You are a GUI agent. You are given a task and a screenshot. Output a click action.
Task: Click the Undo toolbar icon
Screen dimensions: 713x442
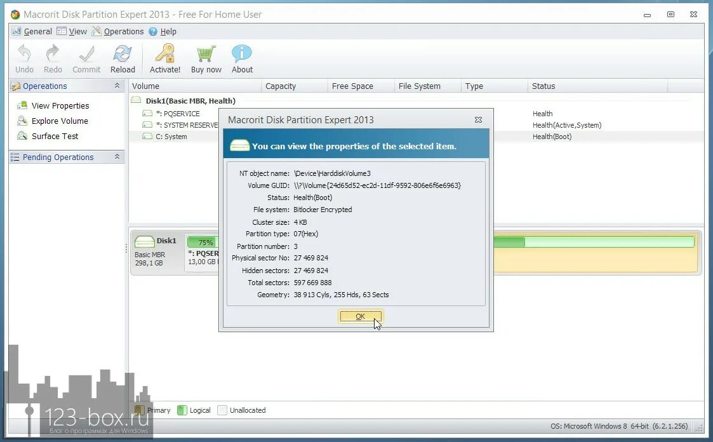coord(24,53)
